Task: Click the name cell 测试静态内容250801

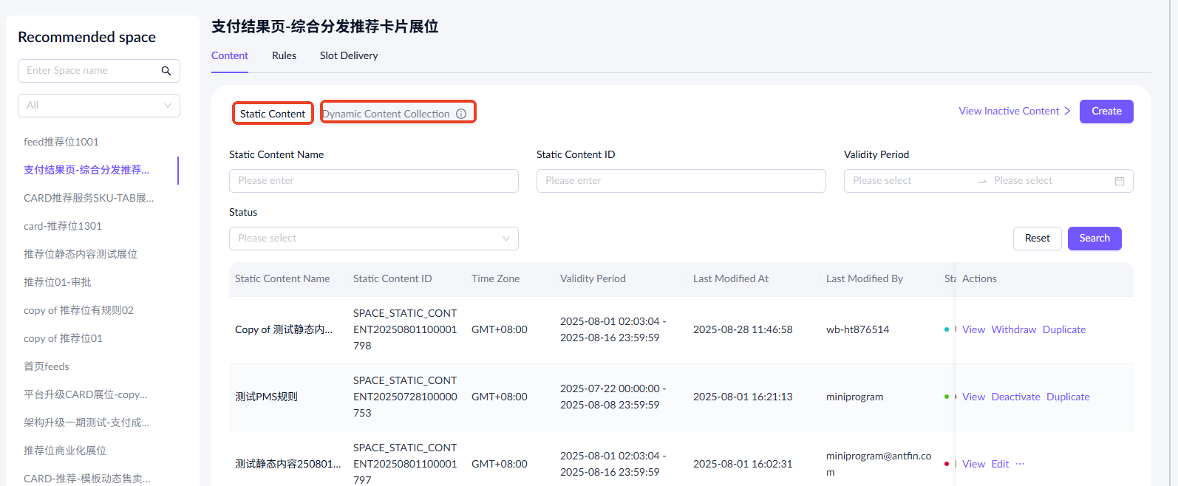Action: (x=288, y=464)
